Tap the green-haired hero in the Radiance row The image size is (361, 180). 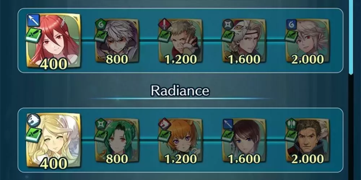[x=117, y=140]
